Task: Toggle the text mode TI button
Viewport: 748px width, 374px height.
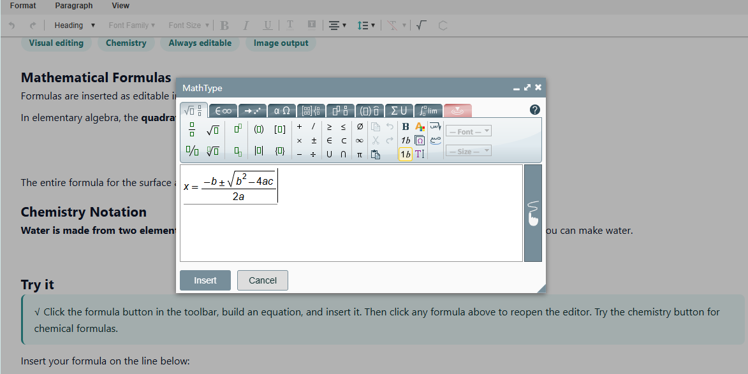Action: coord(420,154)
